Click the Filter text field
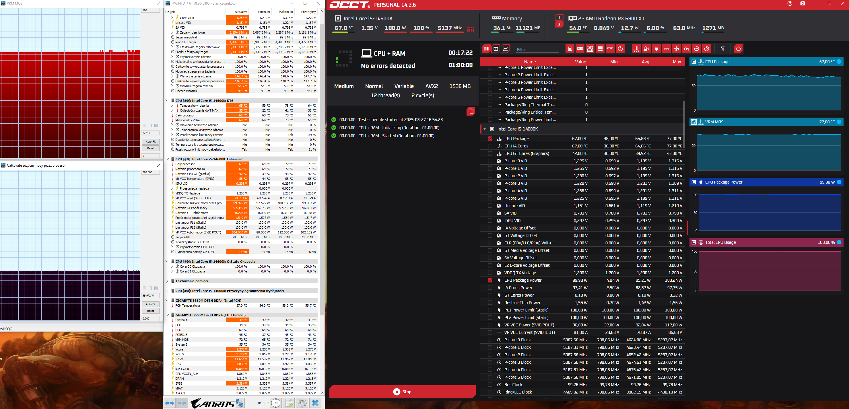 point(537,49)
